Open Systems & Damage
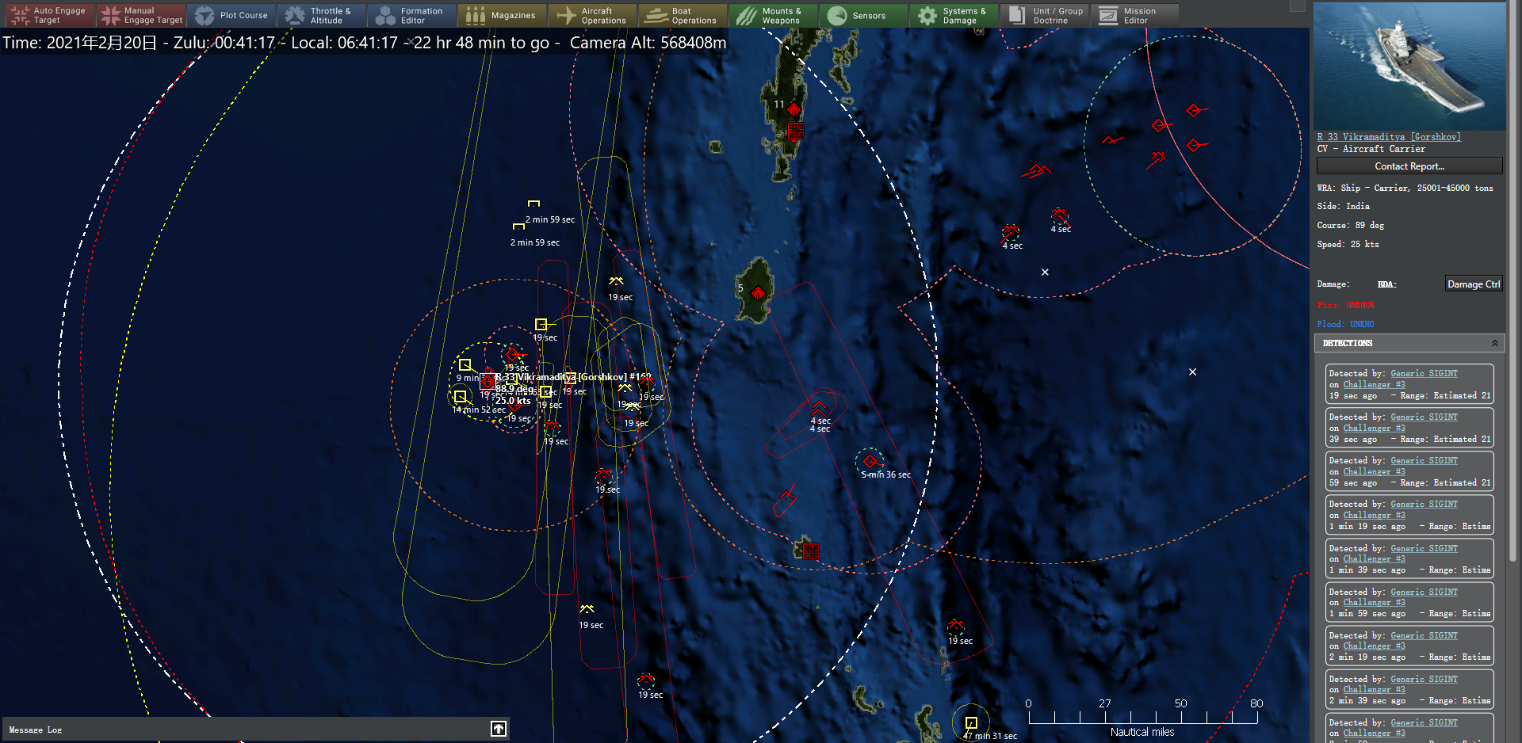Viewport: 1522px width, 743px height. click(x=954, y=15)
